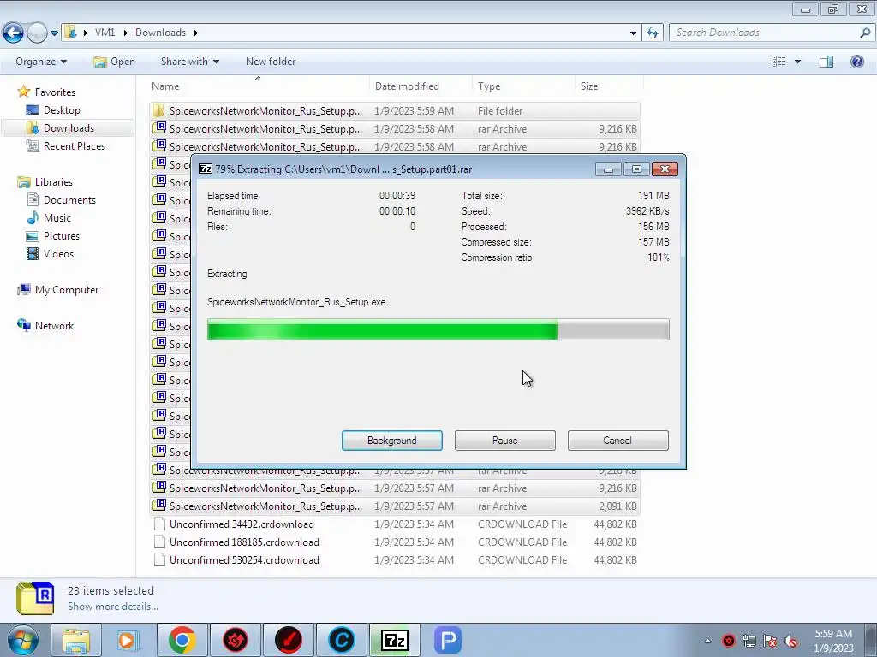
Task: Click the 7z icon in dialog title bar
Action: click(x=206, y=169)
